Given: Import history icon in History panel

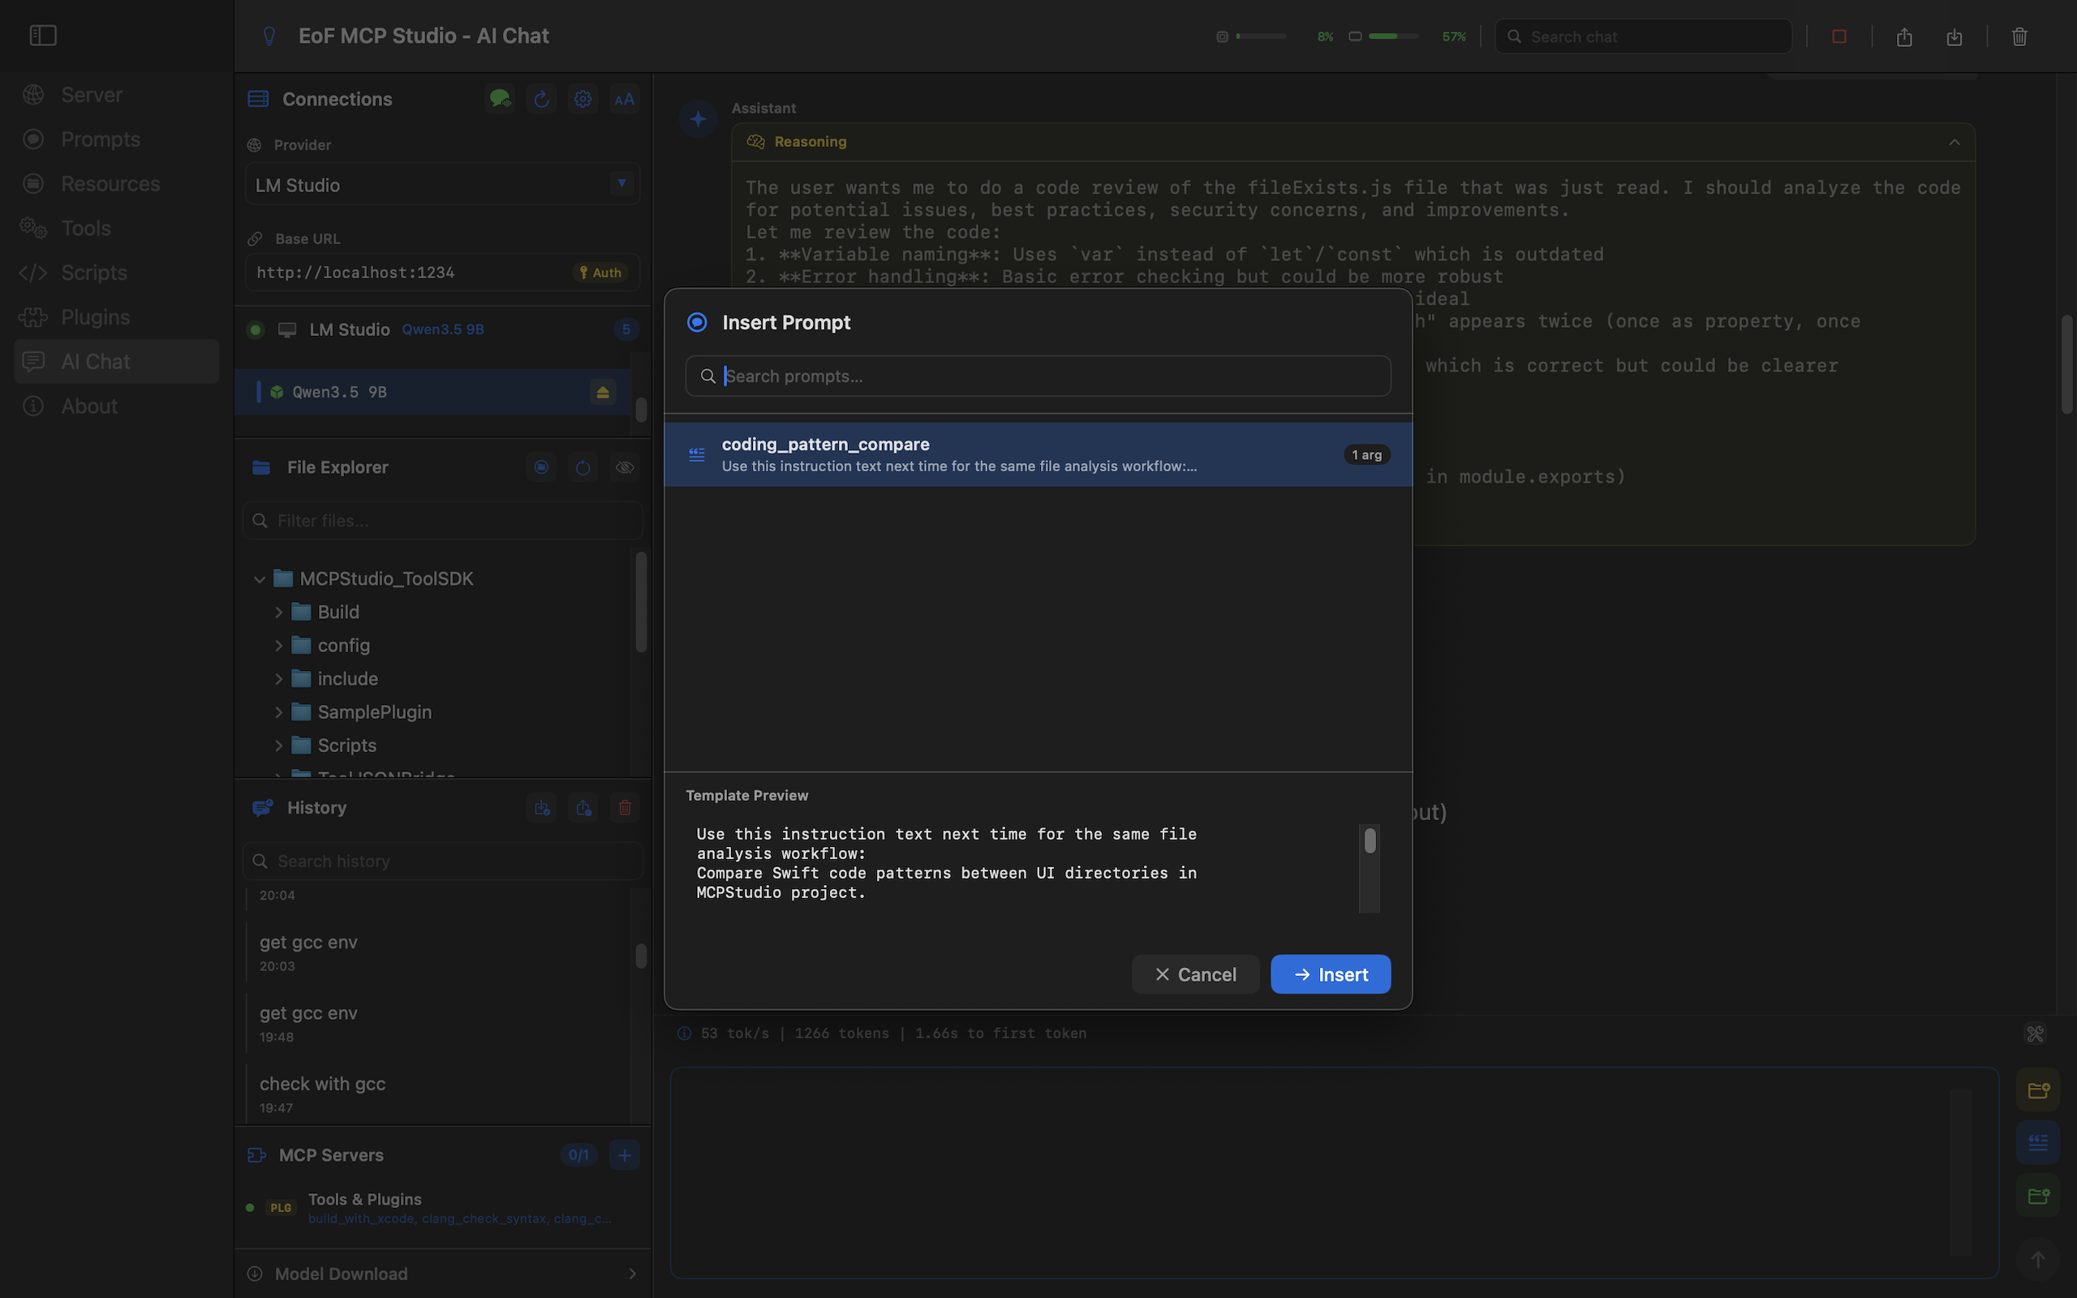Looking at the screenshot, I should pyautogui.click(x=542, y=808).
